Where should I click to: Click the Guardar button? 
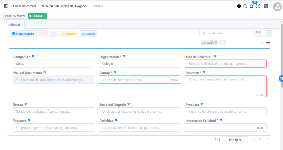(89, 34)
